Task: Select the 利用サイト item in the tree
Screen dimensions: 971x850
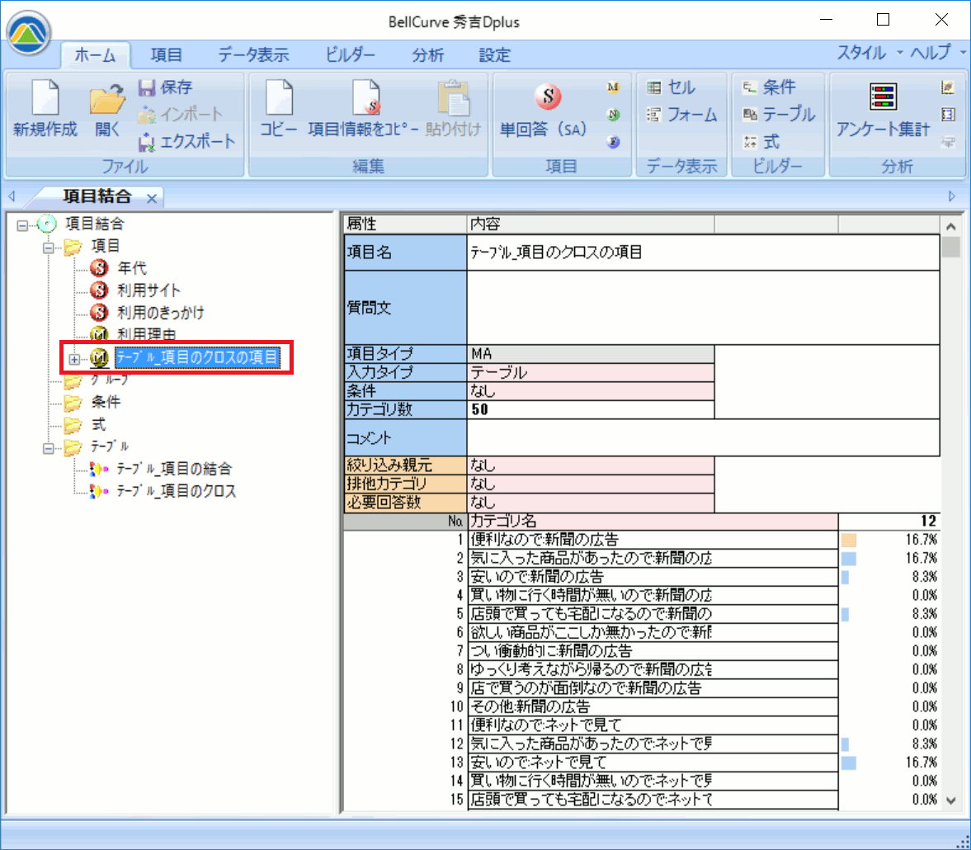Action: tap(148, 290)
